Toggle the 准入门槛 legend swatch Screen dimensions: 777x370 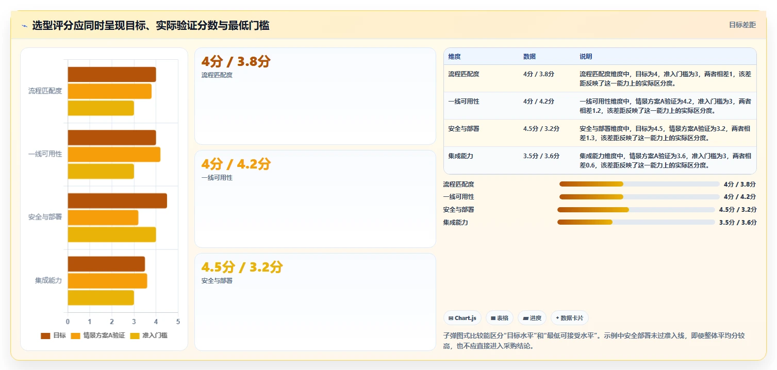tap(135, 335)
